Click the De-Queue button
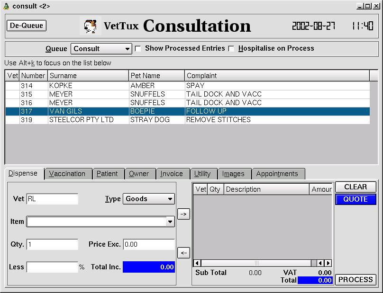 coord(27,26)
